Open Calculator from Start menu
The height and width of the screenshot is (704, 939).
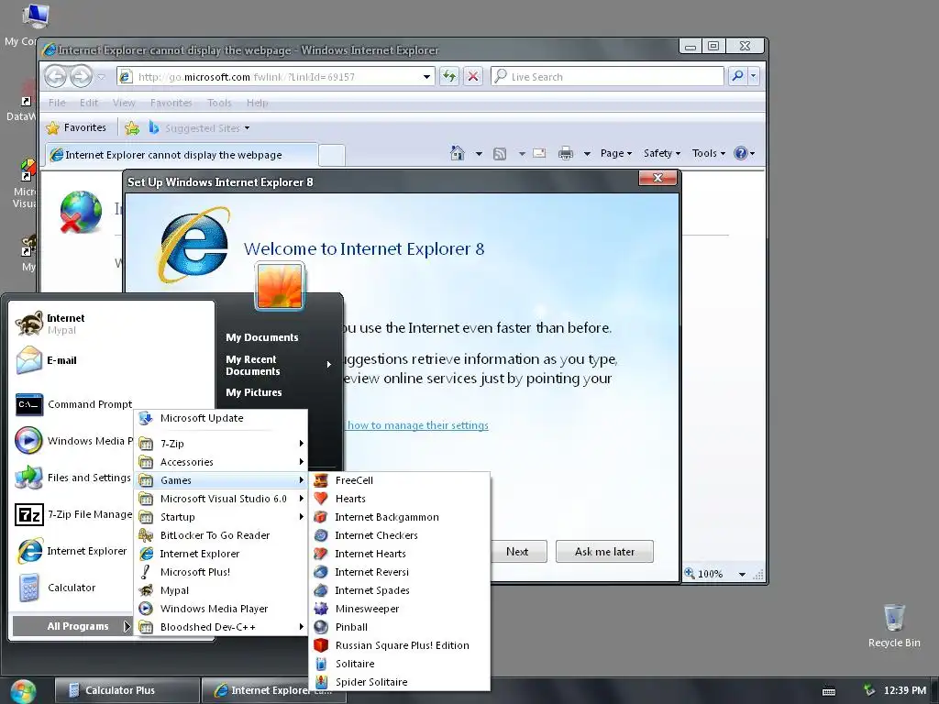(x=73, y=588)
